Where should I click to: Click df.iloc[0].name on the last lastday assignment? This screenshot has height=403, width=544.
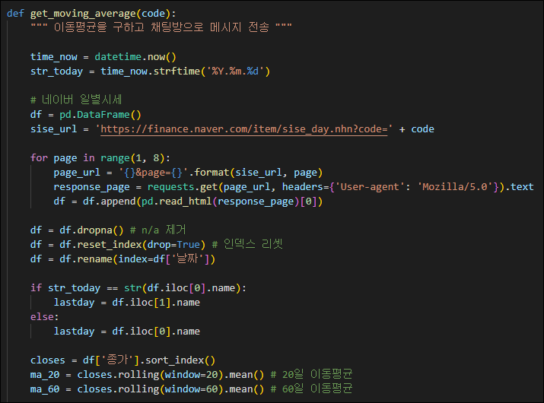coord(156,332)
